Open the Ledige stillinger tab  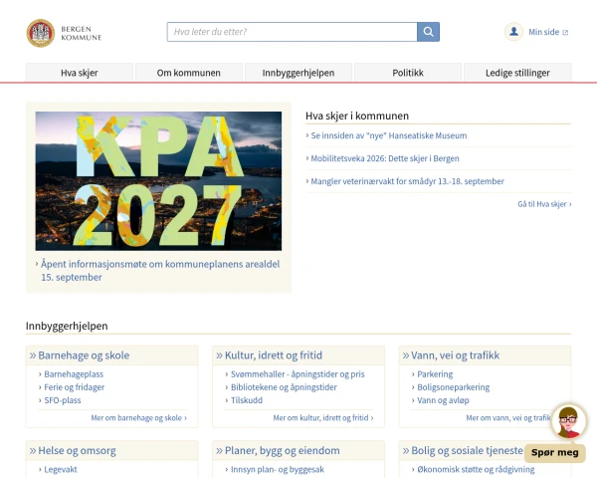point(517,73)
